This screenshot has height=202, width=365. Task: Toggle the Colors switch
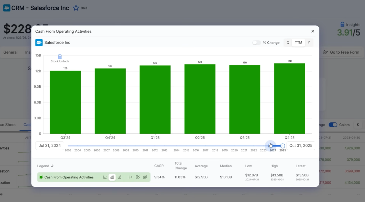(333, 125)
